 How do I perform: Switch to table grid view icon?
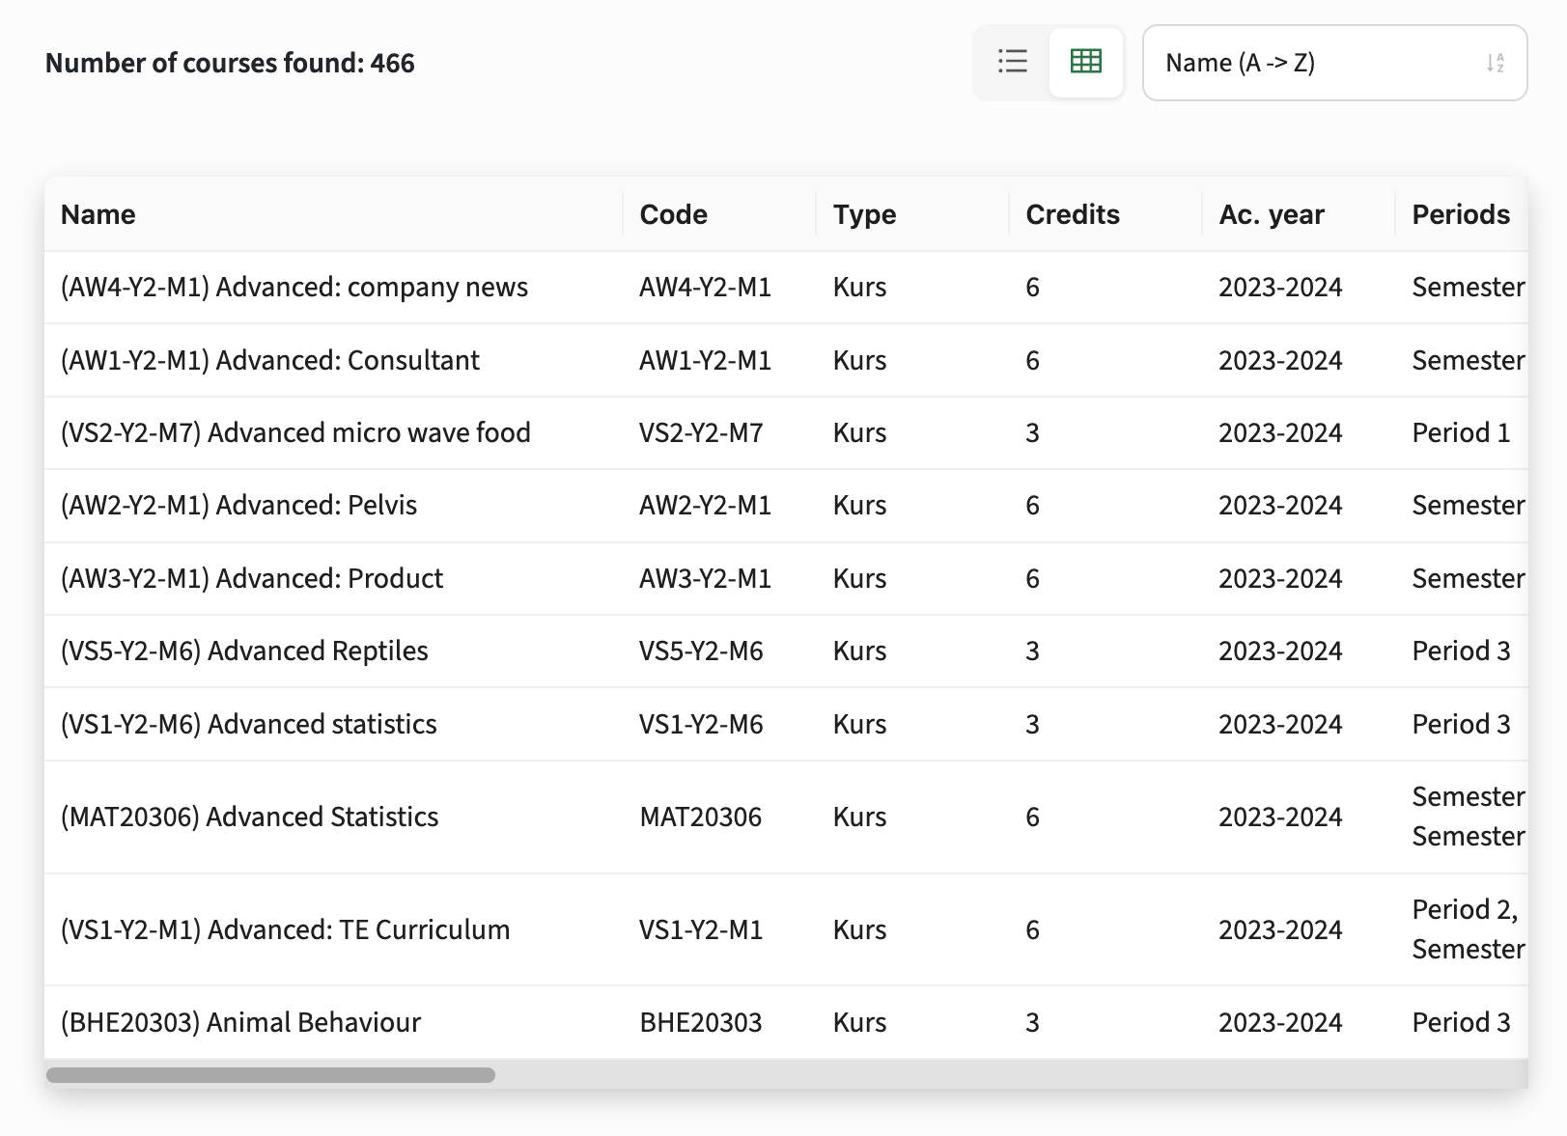click(1086, 62)
